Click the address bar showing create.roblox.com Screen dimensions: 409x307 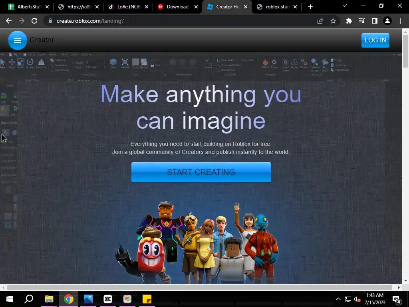[180, 21]
